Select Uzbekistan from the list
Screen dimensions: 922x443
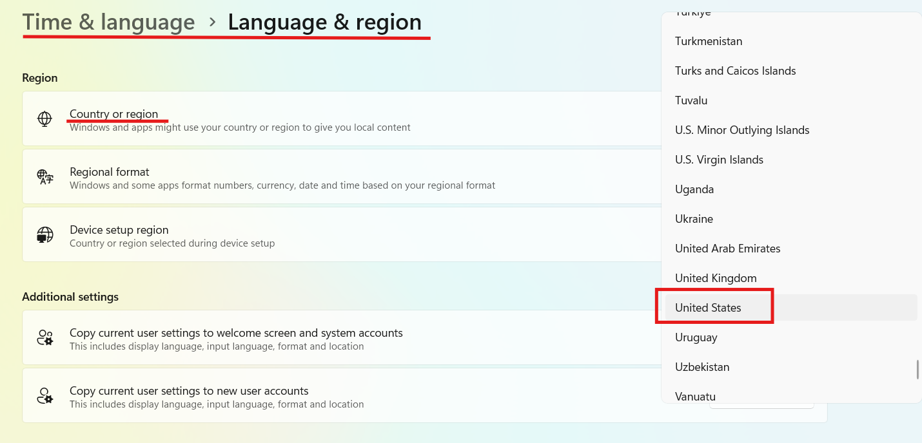(x=702, y=366)
